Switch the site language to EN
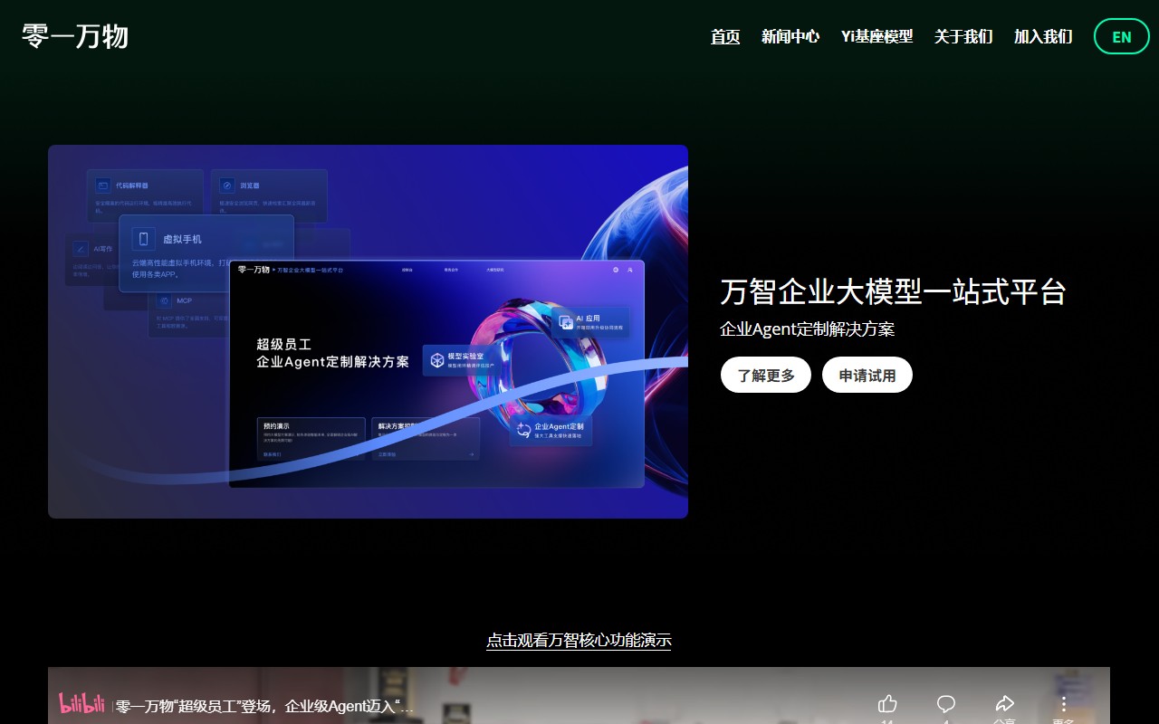 (1121, 36)
